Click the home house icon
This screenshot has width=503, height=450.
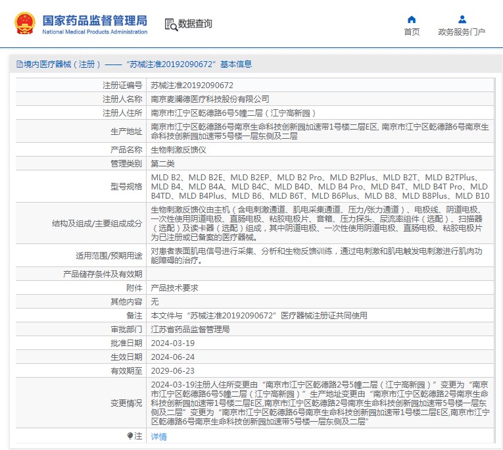pyautogui.click(x=412, y=19)
